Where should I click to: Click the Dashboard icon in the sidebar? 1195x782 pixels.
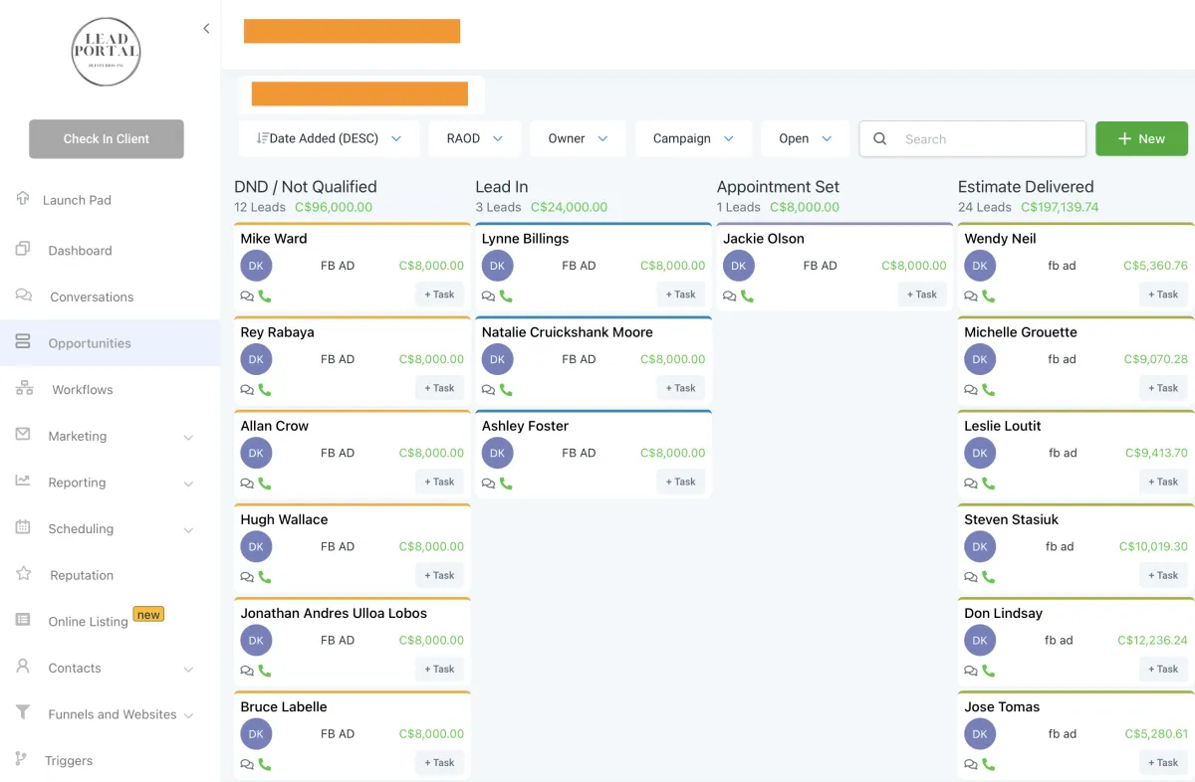click(23, 249)
